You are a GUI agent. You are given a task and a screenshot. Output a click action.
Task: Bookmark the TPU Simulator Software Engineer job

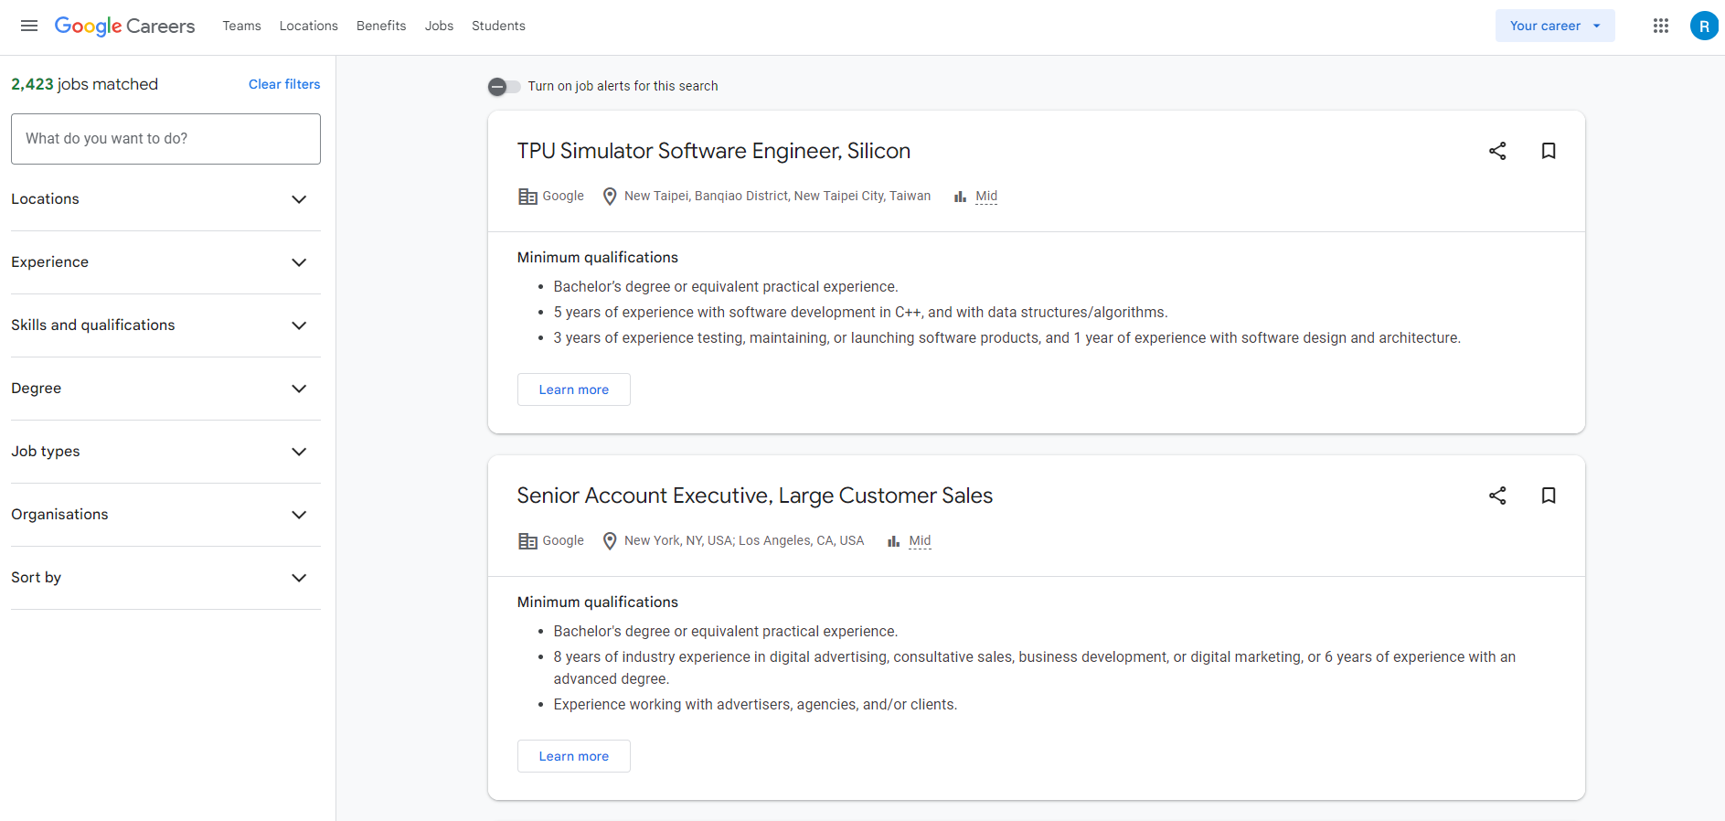[x=1549, y=151]
